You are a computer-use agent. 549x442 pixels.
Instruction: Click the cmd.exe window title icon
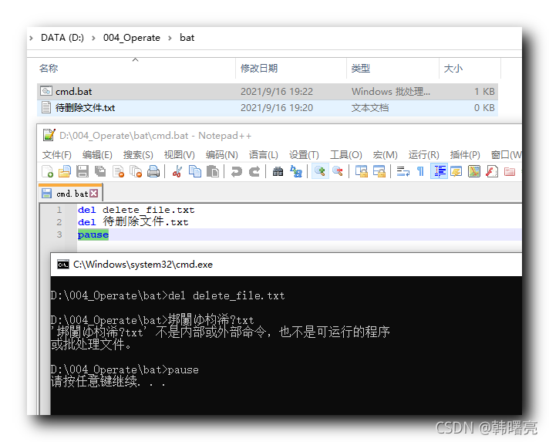[x=63, y=265]
